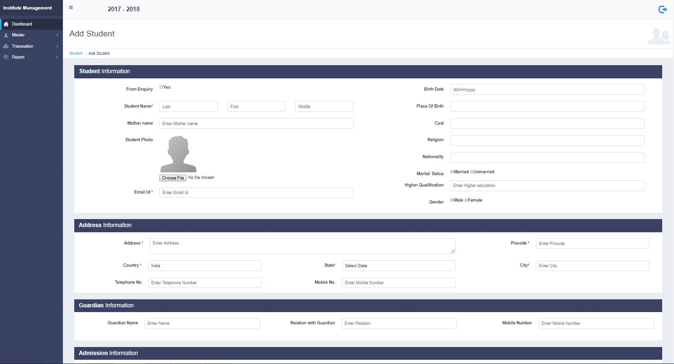Open the Country dropdown showing India
Viewport: 674px width, 364px height.
(204, 266)
